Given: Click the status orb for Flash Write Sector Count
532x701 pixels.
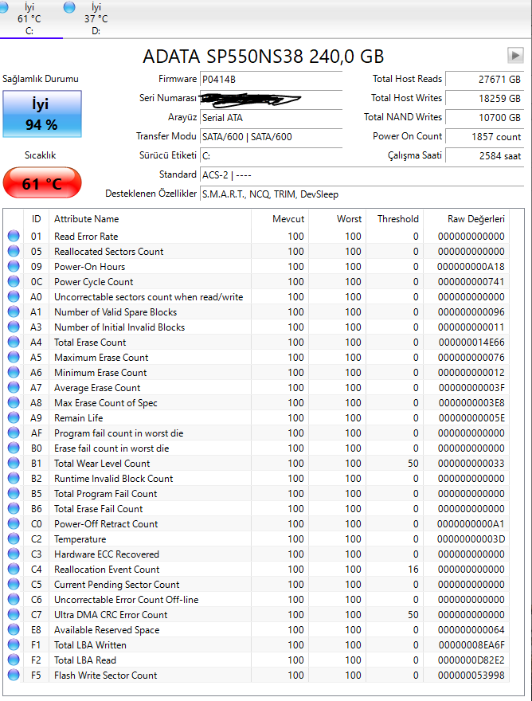Looking at the screenshot, I should 14,675.
